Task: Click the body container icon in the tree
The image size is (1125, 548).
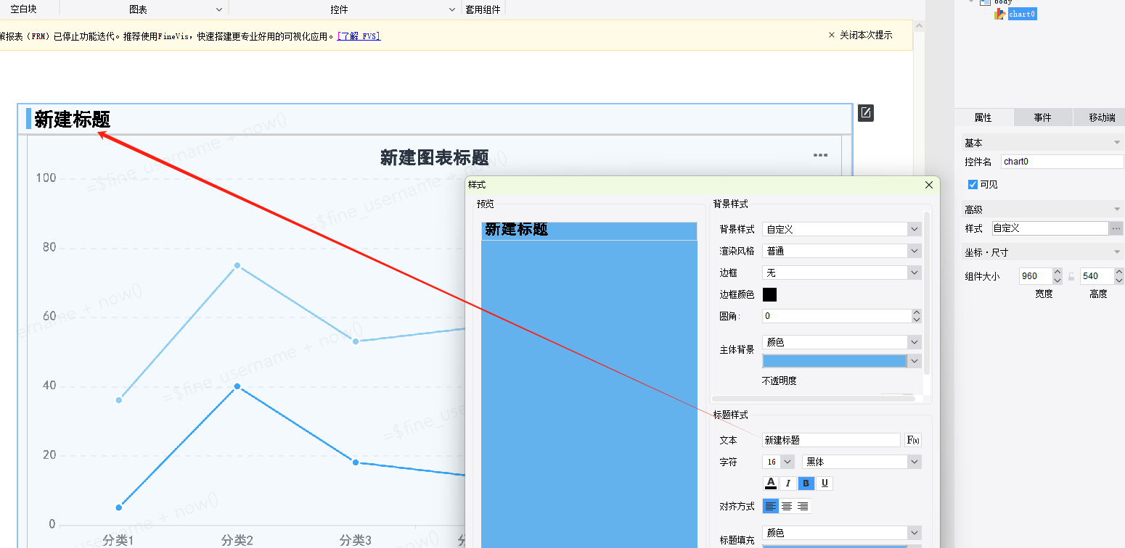Action: (x=985, y=2)
